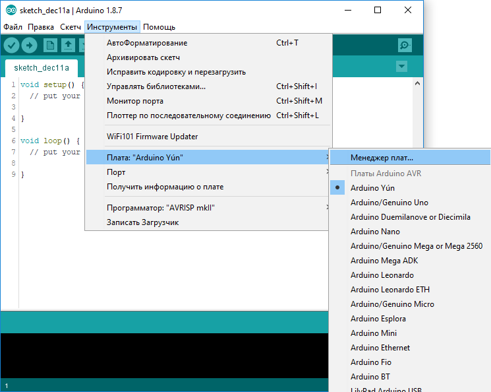
Task: Choose АвтоФорматирование
Action: [208, 43]
